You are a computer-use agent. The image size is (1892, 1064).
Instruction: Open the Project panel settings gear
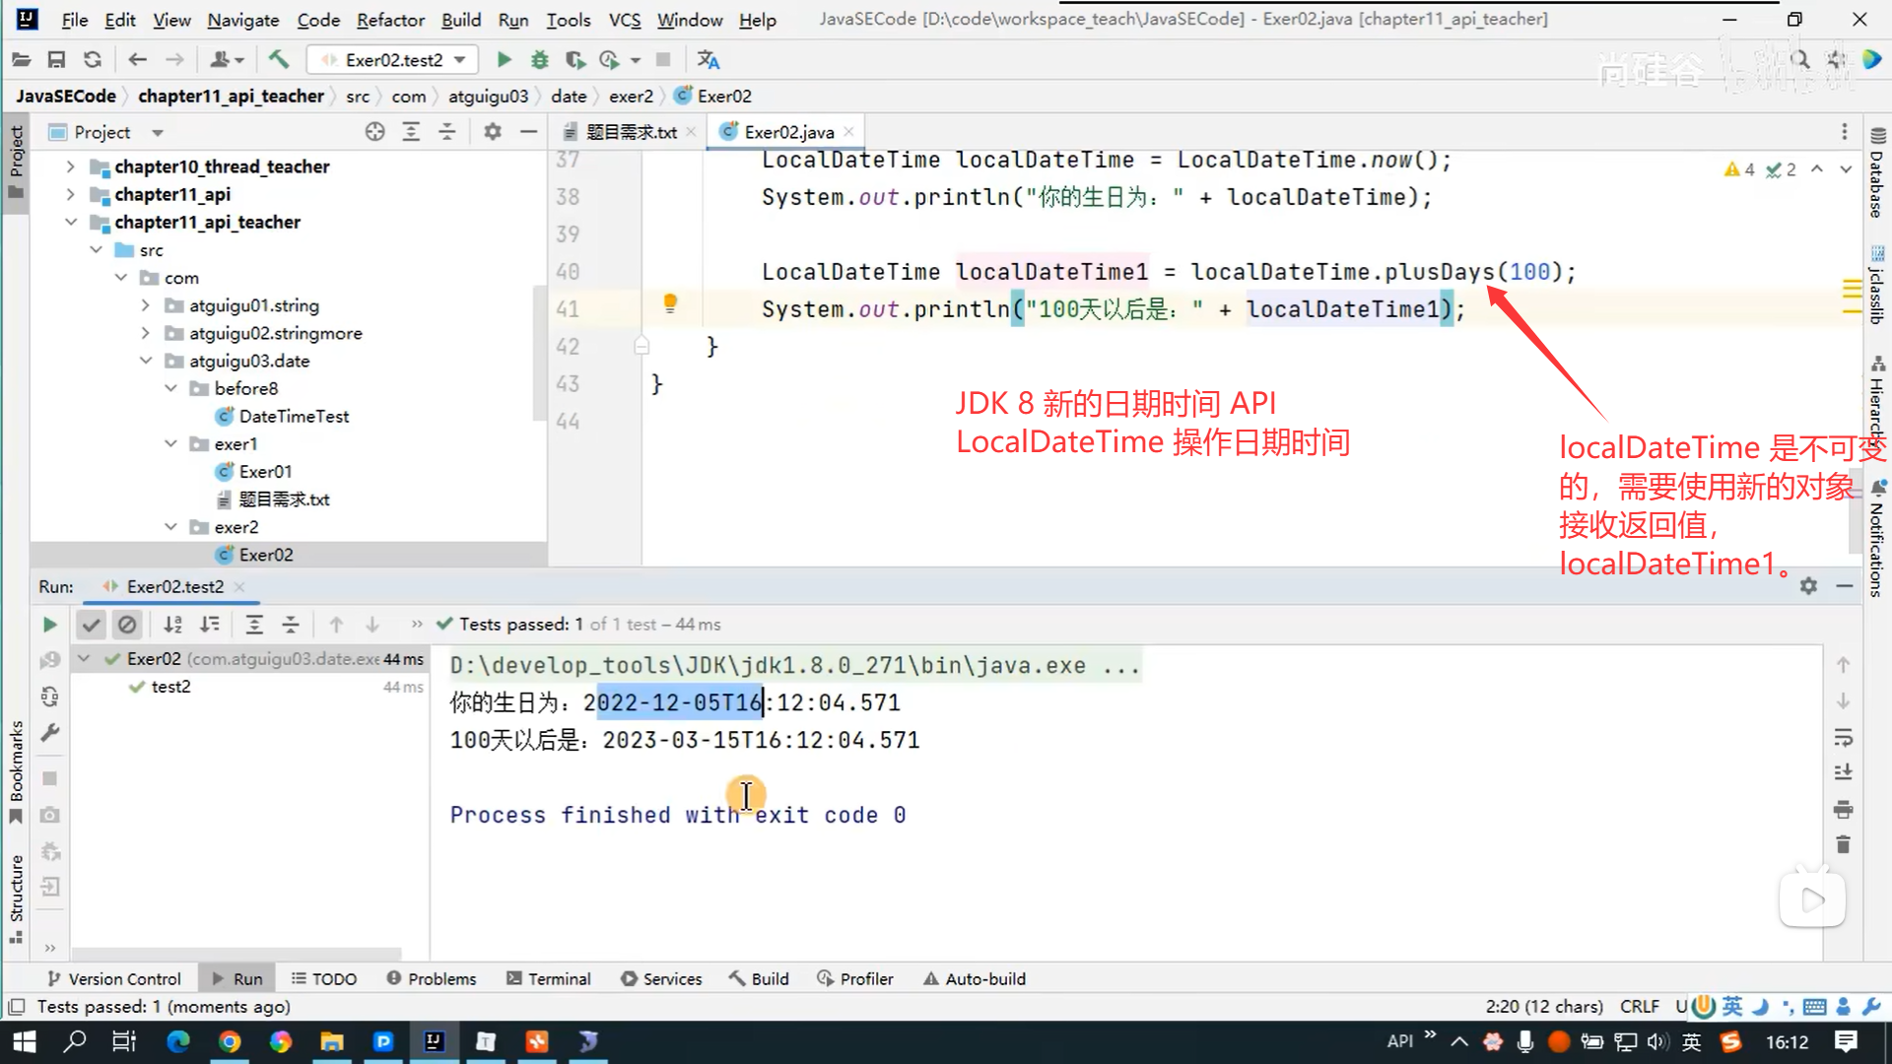pyautogui.click(x=493, y=132)
